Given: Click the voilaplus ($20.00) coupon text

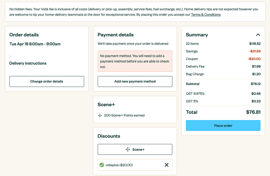Looking at the screenshot, I should [x=119, y=165].
